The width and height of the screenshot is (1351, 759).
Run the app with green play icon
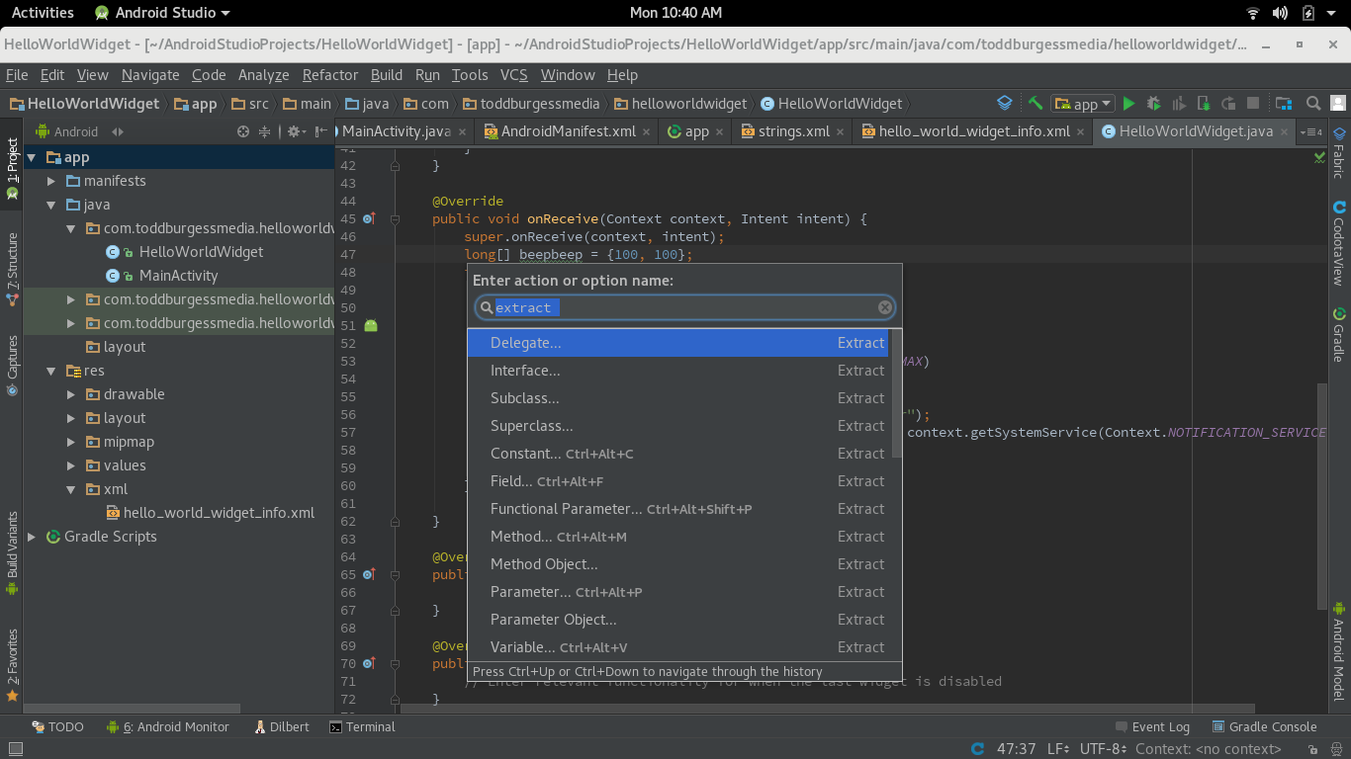click(1128, 103)
